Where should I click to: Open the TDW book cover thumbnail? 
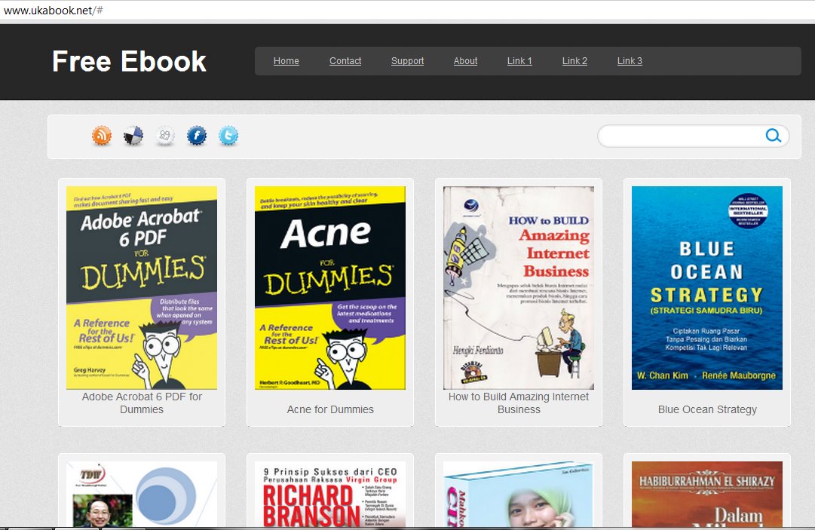[142, 494]
